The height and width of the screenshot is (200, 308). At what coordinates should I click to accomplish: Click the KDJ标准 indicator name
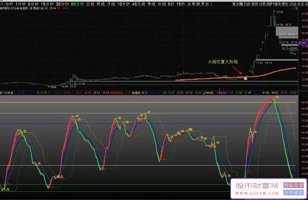point(8,93)
